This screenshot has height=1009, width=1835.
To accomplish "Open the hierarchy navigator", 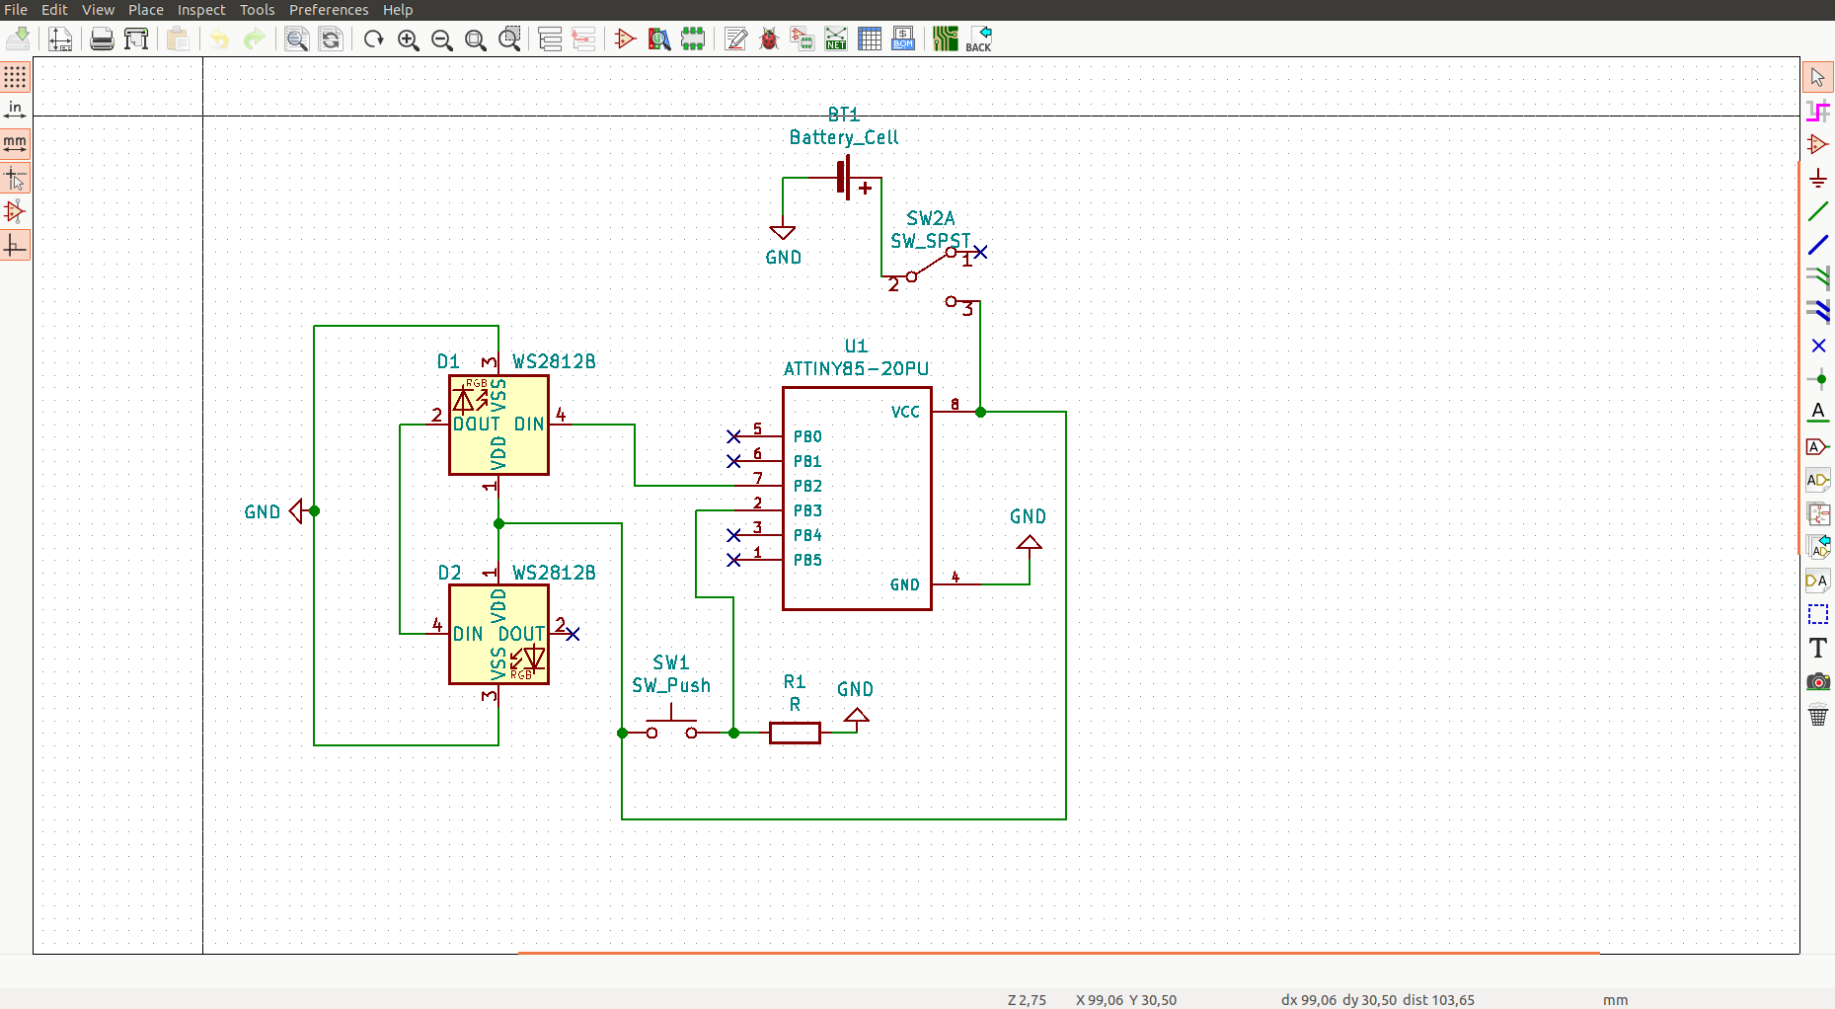I will coord(550,39).
